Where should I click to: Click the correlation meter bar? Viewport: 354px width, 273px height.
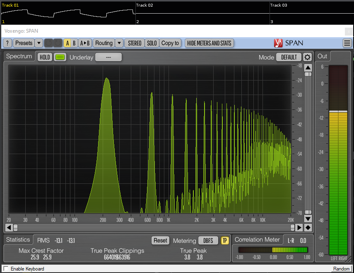[x=273, y=249]
